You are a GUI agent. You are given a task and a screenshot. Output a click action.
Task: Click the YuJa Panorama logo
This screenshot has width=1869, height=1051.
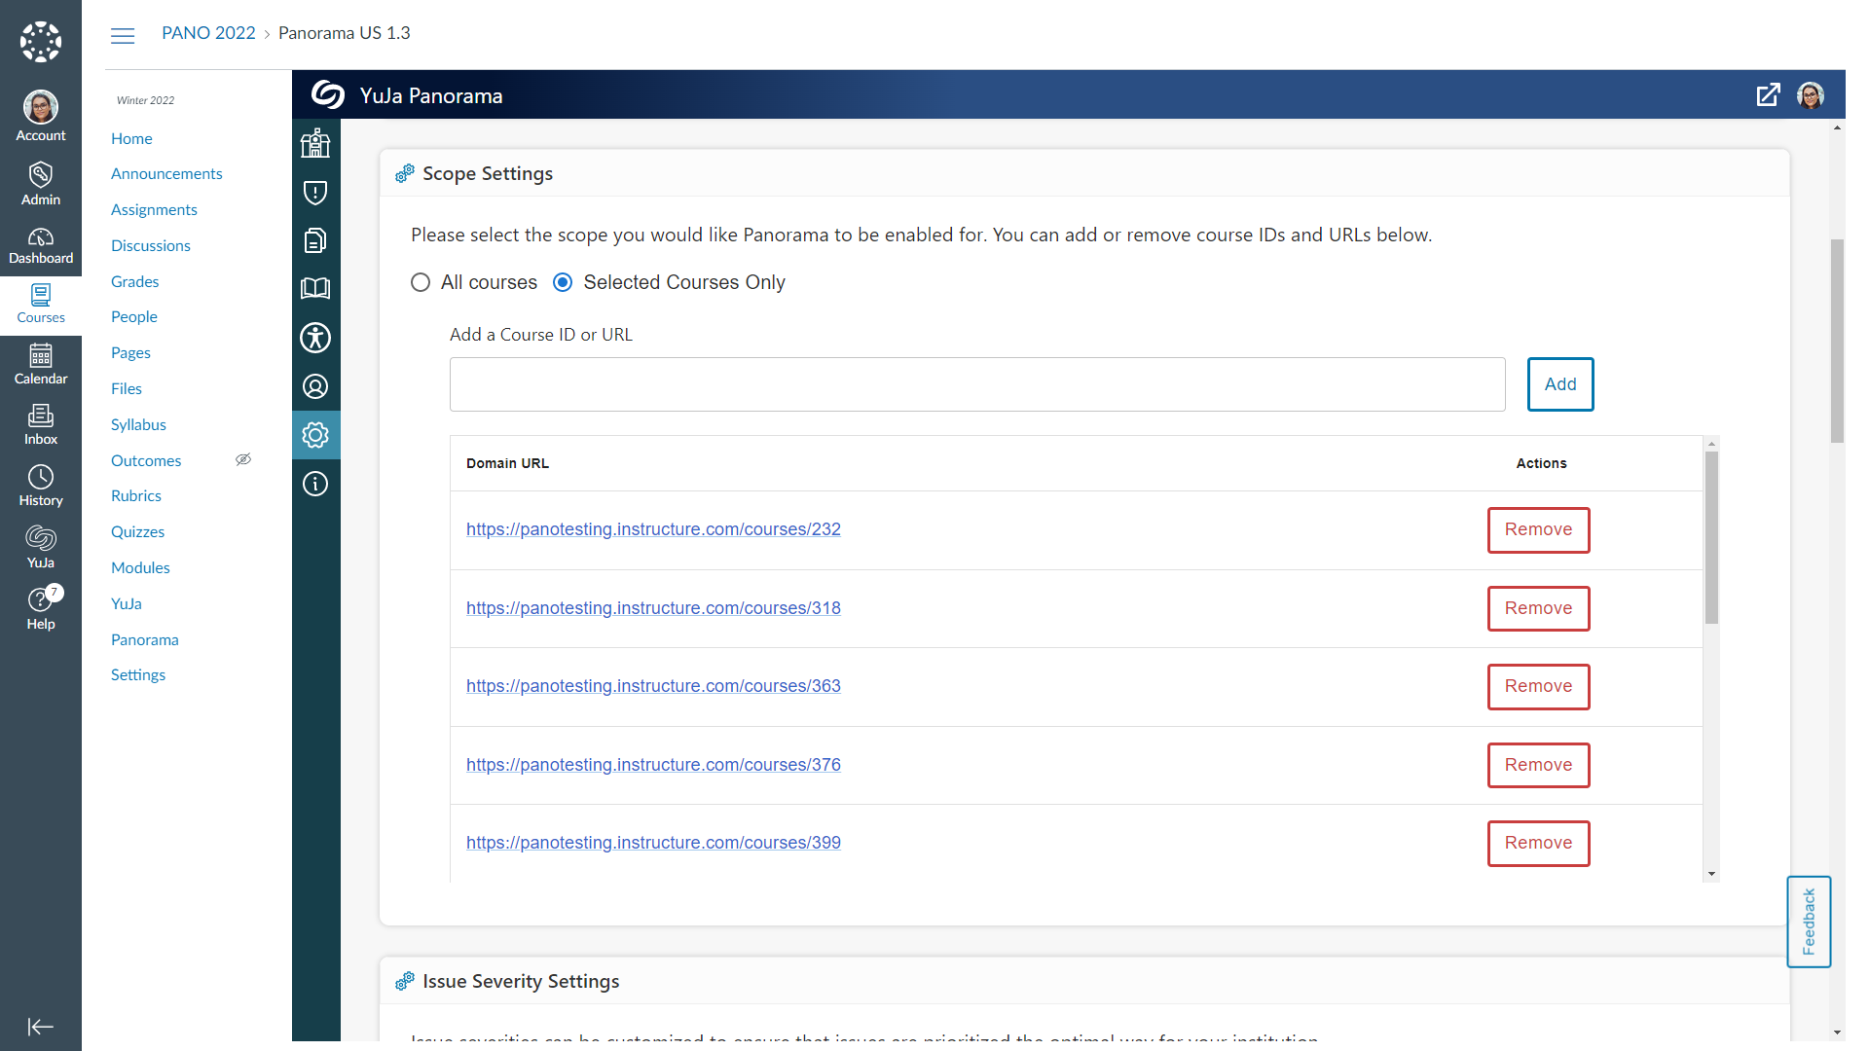click(x=328, y=94)
